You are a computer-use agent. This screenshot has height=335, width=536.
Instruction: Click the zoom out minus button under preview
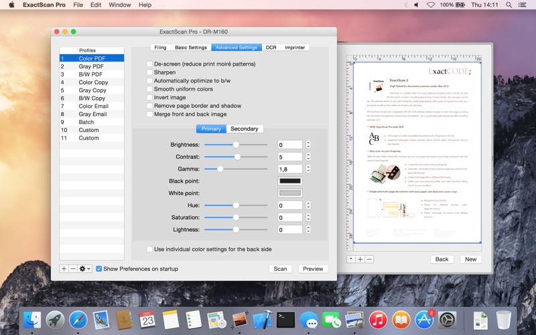click(x=369, y=259)
